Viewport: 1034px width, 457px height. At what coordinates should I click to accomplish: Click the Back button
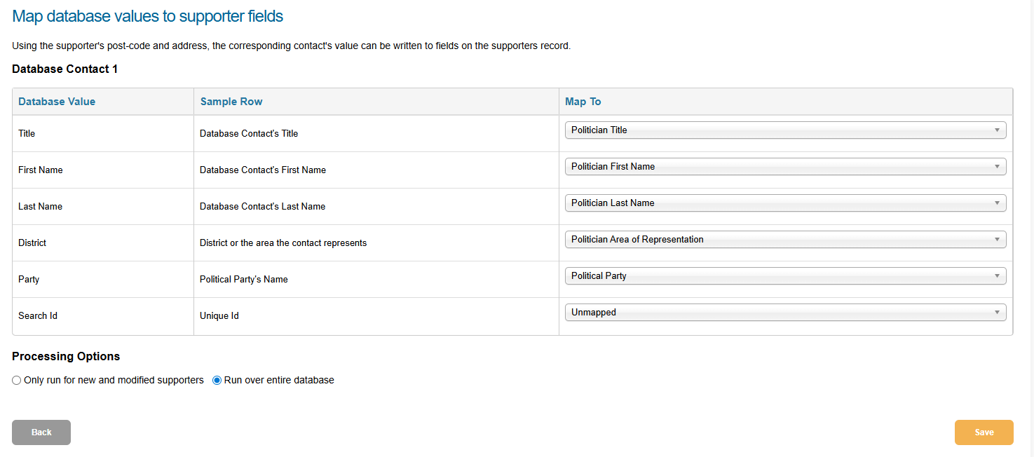point(41,432)
